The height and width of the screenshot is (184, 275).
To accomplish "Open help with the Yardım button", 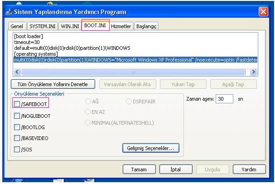I will click(x=249, y=169).
